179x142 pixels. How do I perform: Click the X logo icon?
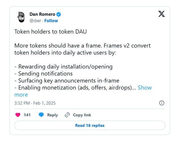coord(161,14)
